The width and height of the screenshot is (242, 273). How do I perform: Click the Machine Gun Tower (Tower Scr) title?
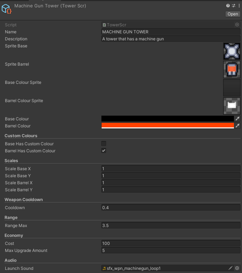50,6
